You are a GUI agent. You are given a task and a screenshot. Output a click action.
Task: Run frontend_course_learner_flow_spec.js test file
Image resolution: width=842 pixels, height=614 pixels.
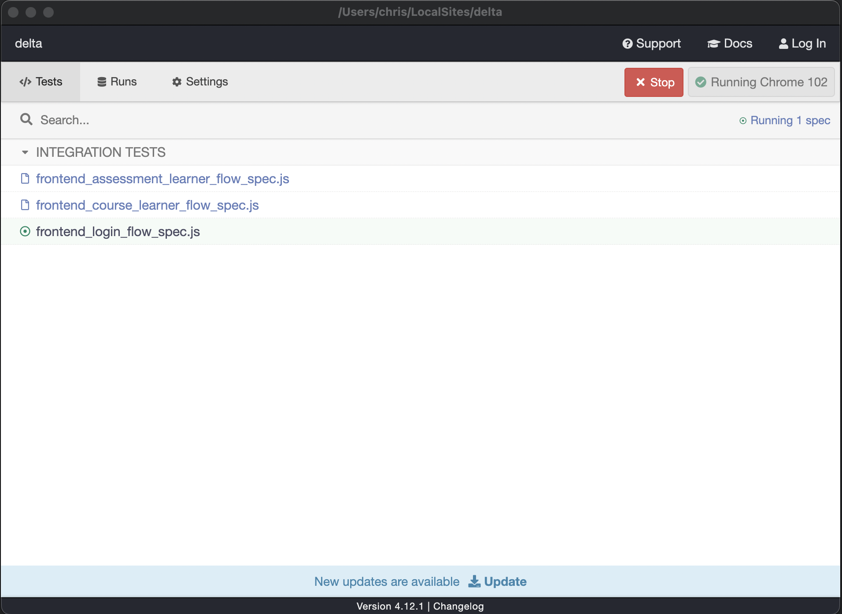[147, 205]
